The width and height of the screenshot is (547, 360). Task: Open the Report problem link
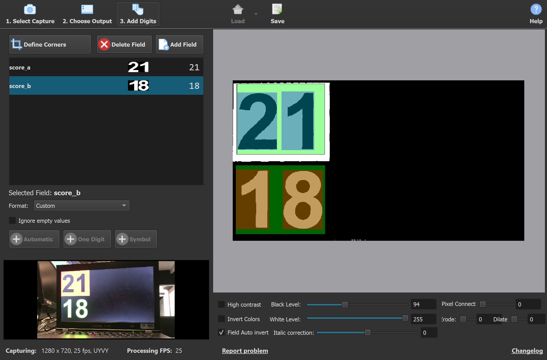point(245,351)
